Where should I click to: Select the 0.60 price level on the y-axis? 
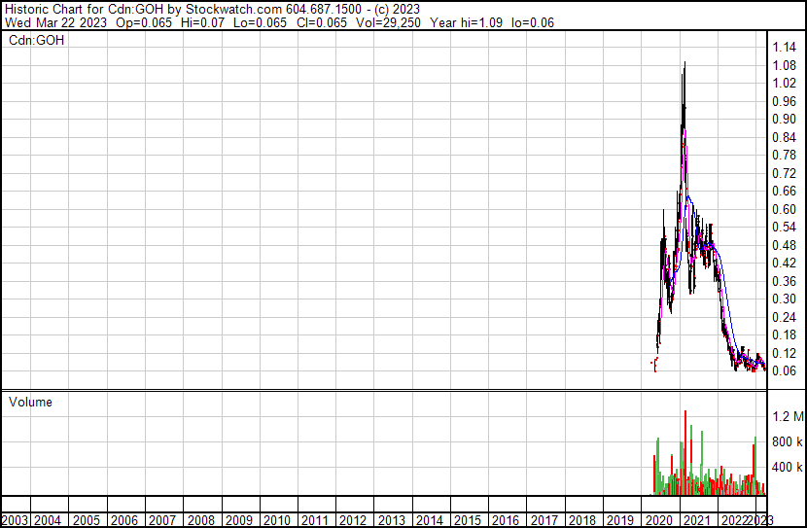pyautogui.click(x=785, y=209)
